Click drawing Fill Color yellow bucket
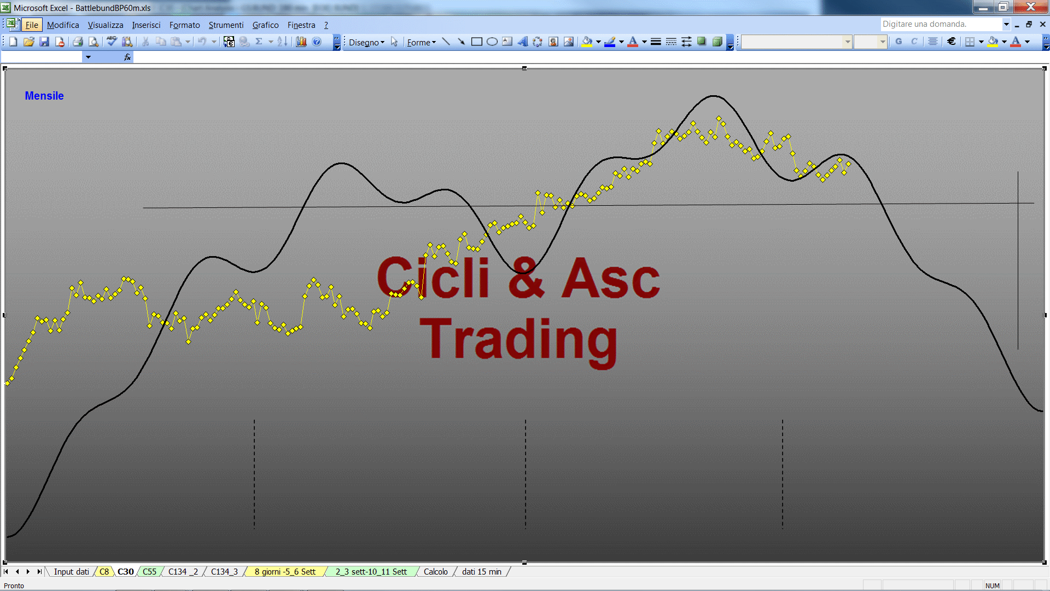 point(587,42)
